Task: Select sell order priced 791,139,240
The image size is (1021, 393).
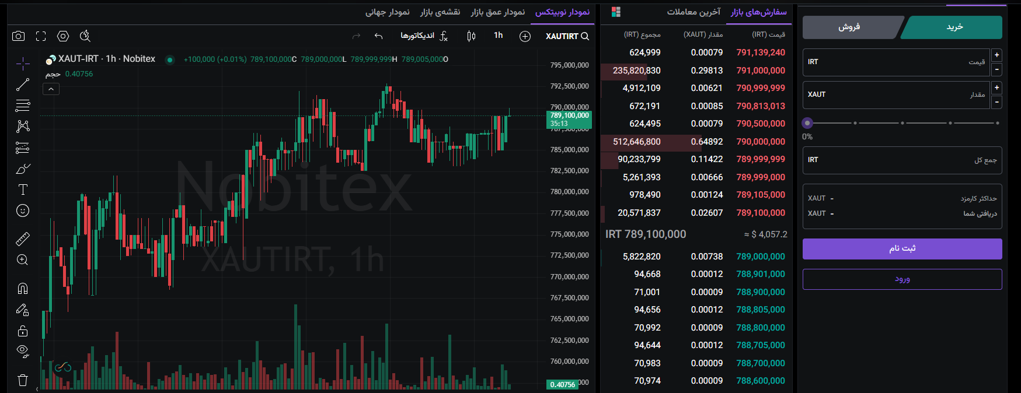Action: pyautogui.click(x=696, y=52)
